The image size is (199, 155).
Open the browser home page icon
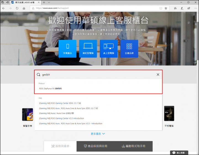click(24, 8)
